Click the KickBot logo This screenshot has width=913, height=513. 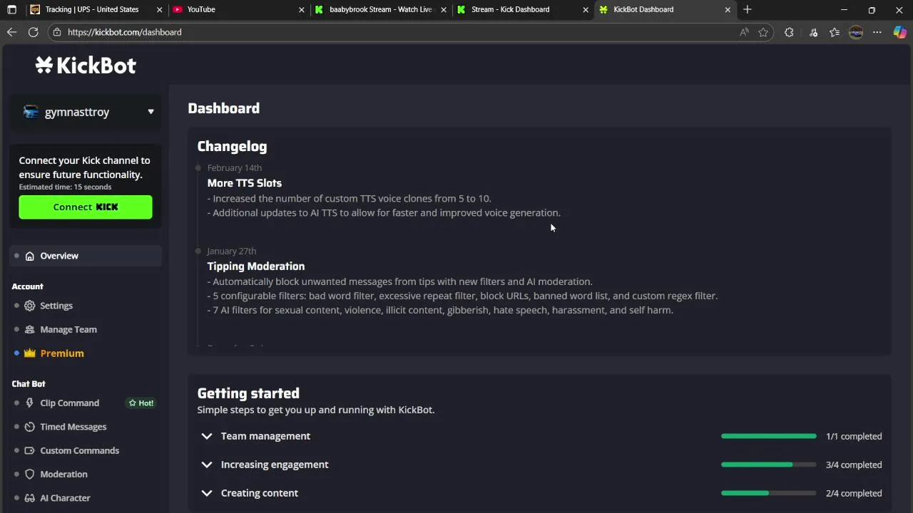coord(86,66)
